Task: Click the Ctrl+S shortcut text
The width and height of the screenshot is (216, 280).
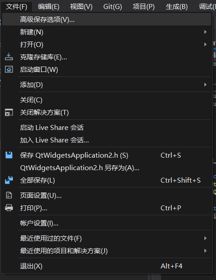Action: click(171, 155)
